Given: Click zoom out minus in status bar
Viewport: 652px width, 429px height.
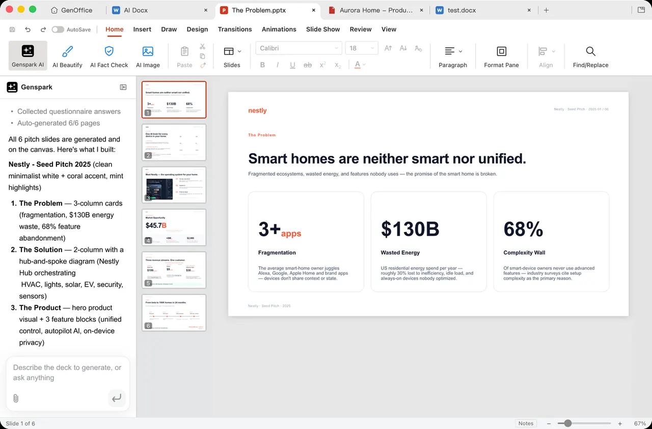Looking at the screenshot, I should pyautogui.click(x=549, y=423).
